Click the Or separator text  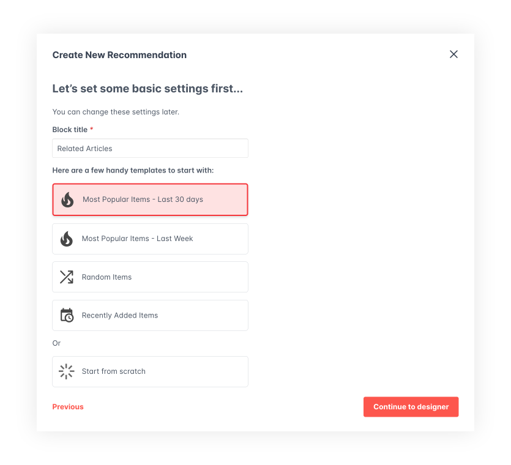coord(56,343)
